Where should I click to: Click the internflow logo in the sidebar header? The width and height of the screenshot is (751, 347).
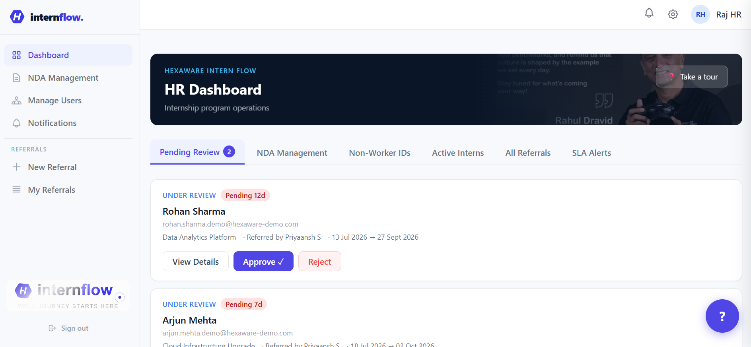click(47, 17)
